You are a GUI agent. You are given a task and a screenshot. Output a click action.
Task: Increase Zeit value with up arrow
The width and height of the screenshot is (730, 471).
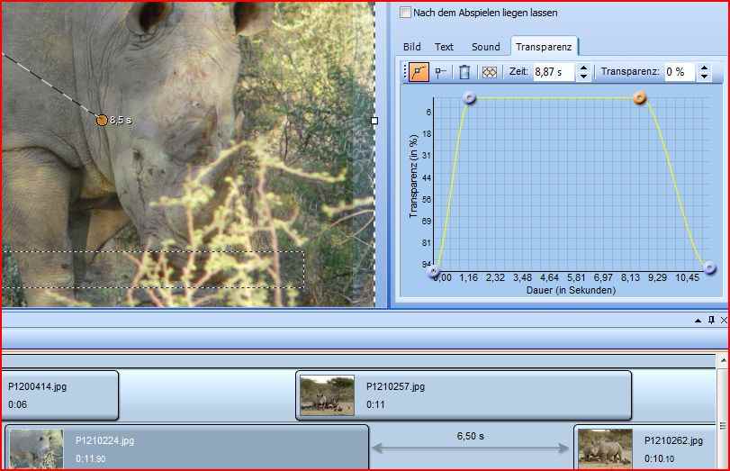click(584, 68)
